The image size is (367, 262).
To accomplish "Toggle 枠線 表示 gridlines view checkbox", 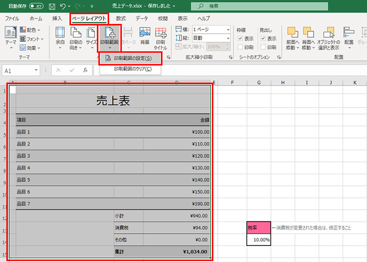I will [x=240, y=39].
